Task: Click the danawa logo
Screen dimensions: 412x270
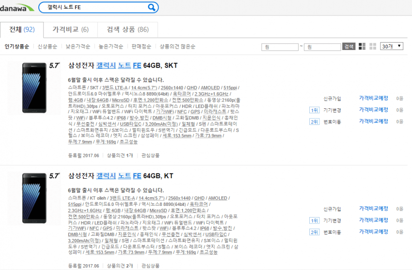Action: coord(17,8)
